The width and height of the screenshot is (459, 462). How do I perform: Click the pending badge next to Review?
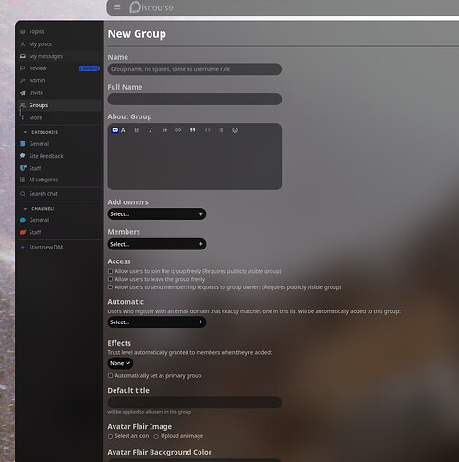click(x=89, y=68)
